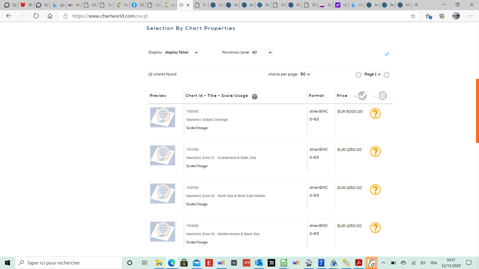Open question mark for Navionics Global Coverage
Viewport: 479px width, 269px height.
click(x=375, y=113)
